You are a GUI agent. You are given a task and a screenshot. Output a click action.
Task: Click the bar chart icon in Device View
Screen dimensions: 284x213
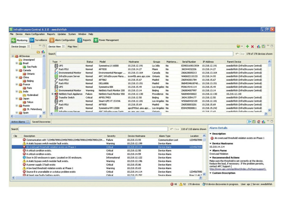tap(258, 47)
